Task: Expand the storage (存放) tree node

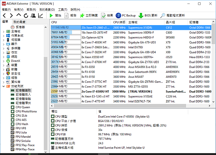Action: click(4, 53)
